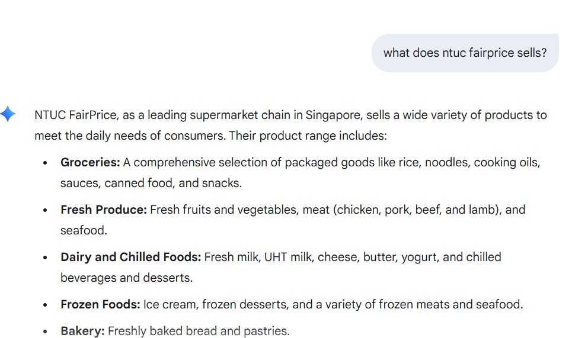Click the bullet point beside Bakery
Viewport: 572px width, 338px height.
click(45, 331)
